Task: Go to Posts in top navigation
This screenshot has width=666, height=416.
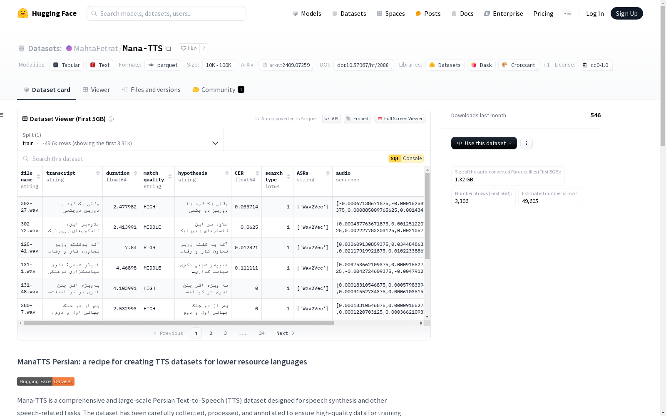Action: pos(428,13)
